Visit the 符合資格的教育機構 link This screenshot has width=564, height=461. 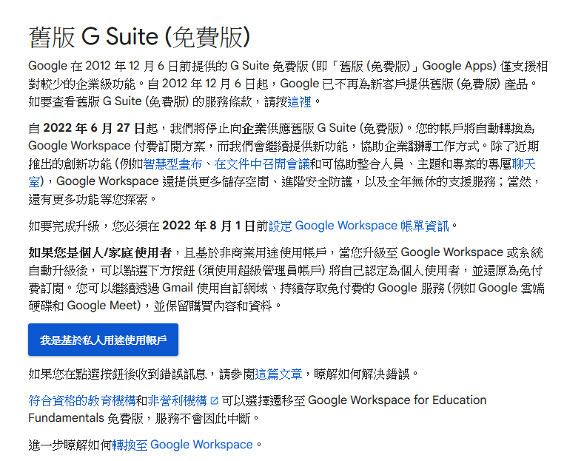[x=81, y=400]
